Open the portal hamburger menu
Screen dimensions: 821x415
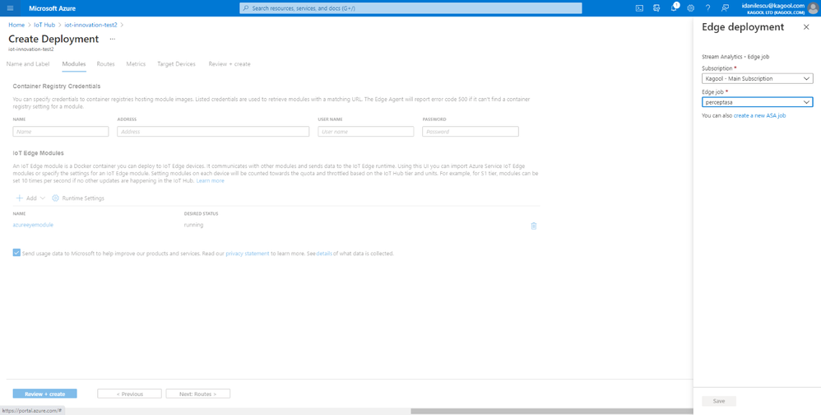tap(10, 8)
